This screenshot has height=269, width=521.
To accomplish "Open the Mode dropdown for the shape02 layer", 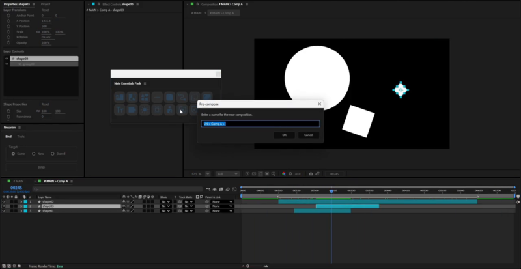I will coord(165,201).
